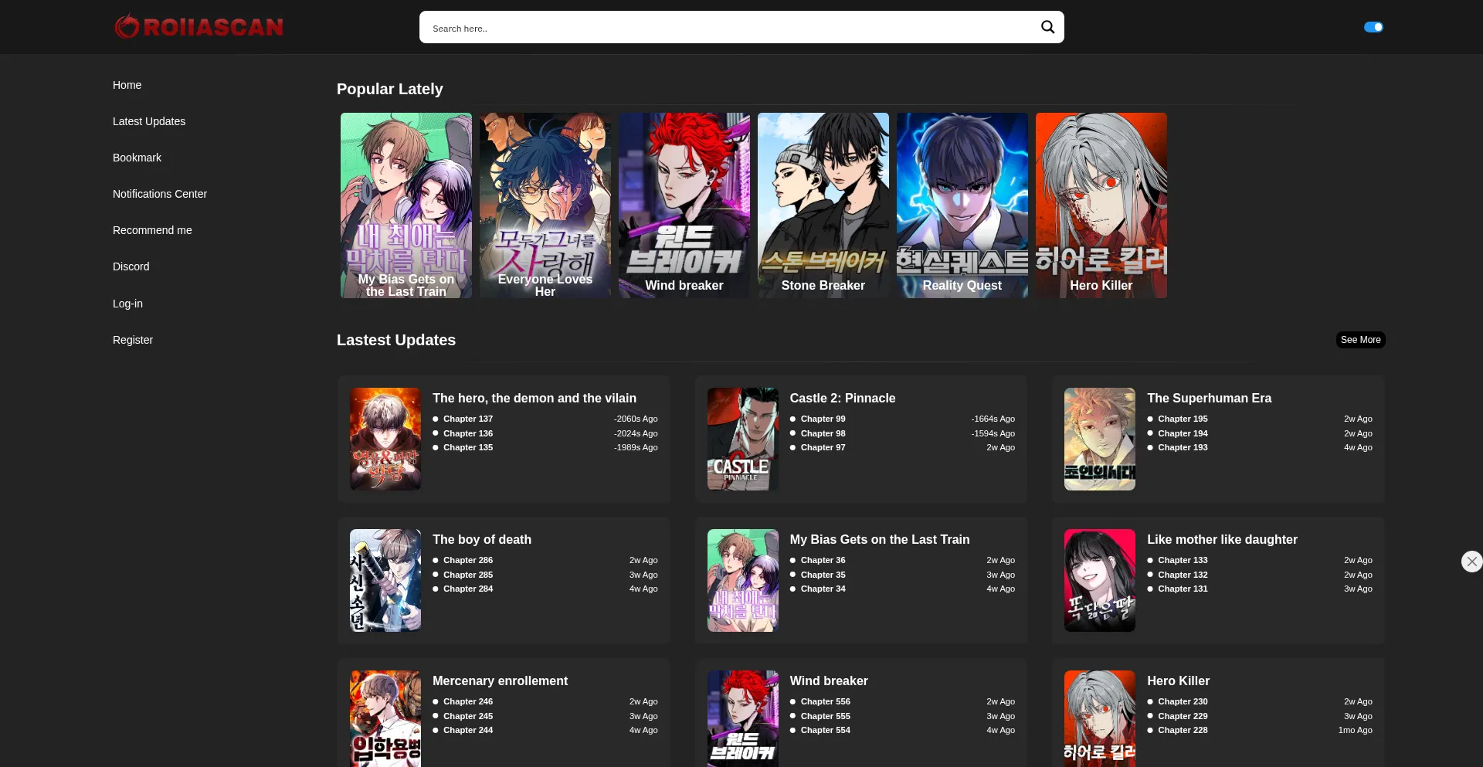Open Home in the sidebar
The width and height of the screenshot is (1483, 767).
127,85
